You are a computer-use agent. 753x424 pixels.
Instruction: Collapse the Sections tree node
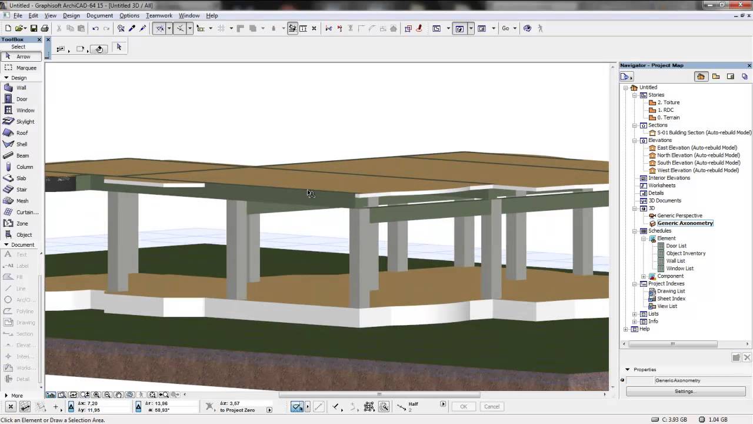[x=635, y=125]
